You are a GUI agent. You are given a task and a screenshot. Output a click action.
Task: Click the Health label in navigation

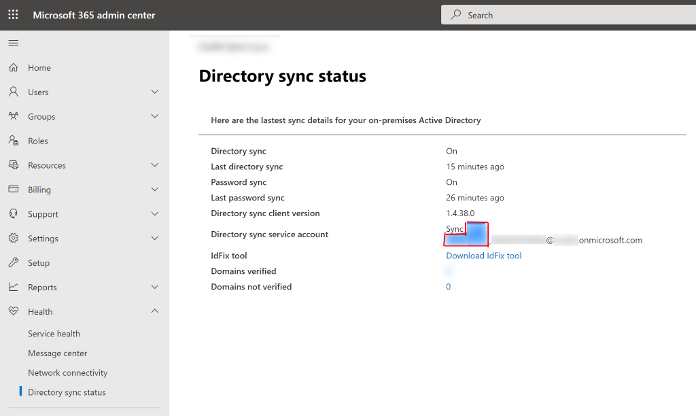pyautogui.click(x=40, y=312)
